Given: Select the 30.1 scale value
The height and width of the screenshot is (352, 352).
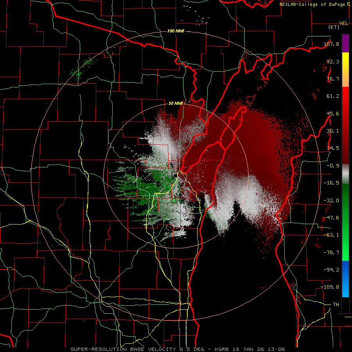Looking at the screenshot, I should [x=333, y=131].
